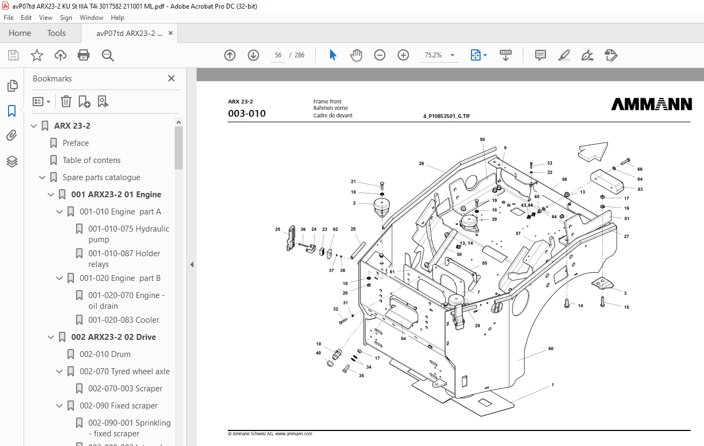Close the avP07td ARX23-2 document tab
This screenshot has width=704, height=446.
coord(171,33)
